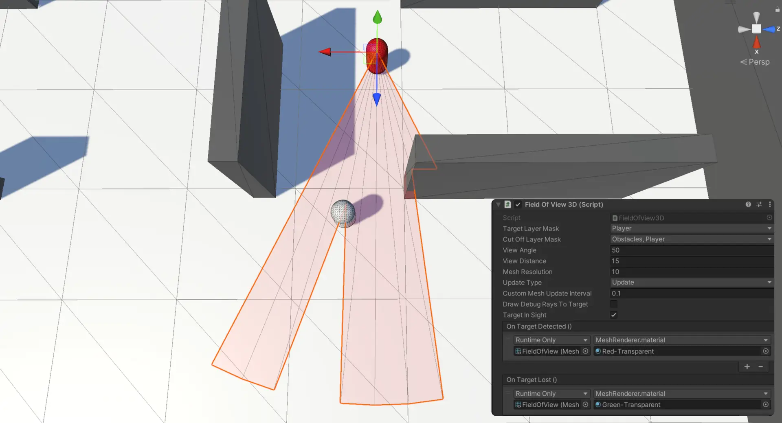This screenshot has width=782, height=423.
Task: Click the green Y axis move handle
Action: 378,17
